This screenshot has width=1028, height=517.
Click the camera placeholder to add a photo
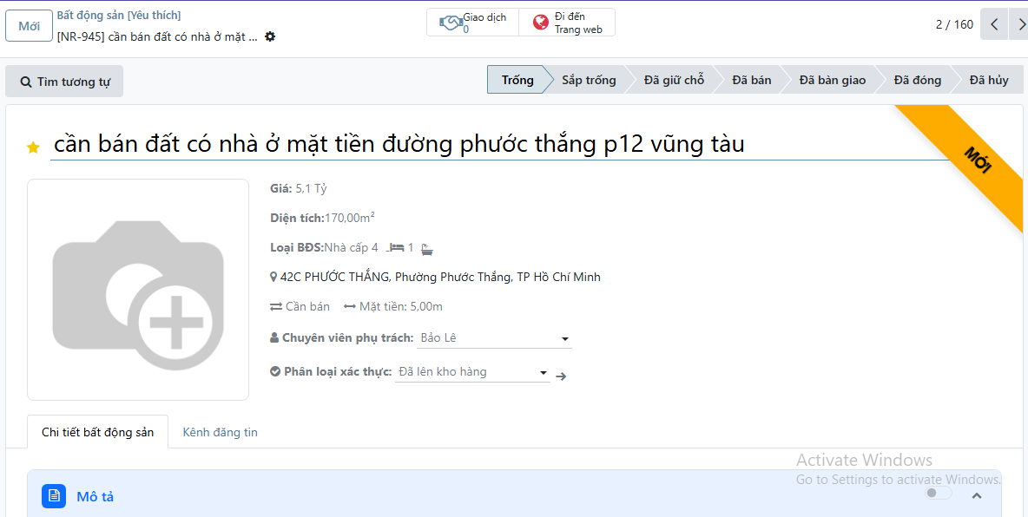tap(138, 290)
